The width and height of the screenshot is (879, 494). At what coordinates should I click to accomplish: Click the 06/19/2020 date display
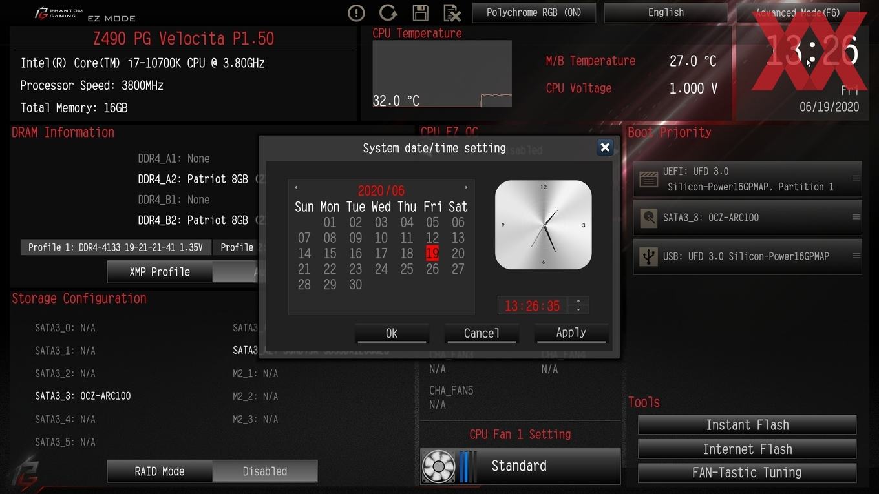pos(829,107)
